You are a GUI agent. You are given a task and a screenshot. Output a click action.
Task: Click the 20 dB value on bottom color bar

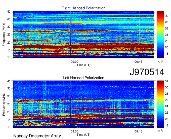pyautogui.click(x=166, y=119)
